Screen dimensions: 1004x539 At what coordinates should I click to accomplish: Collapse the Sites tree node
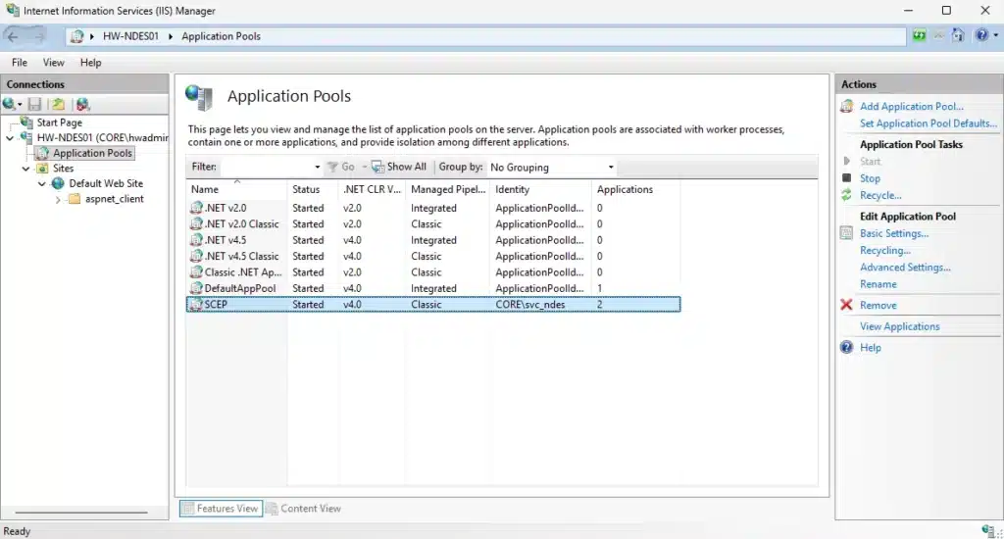click(x=26, y=169)
